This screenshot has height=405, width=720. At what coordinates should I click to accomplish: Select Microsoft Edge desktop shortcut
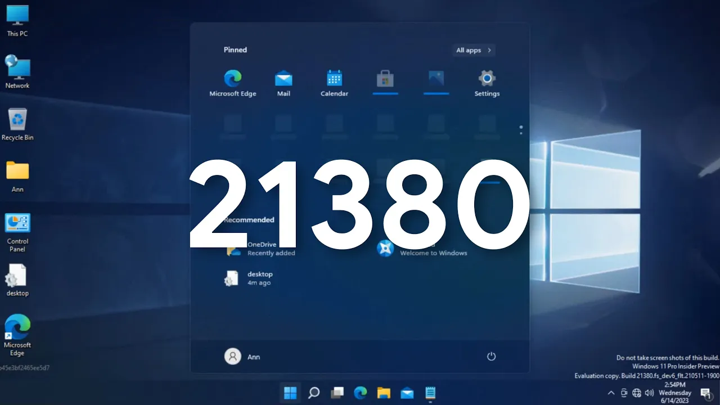click(x=17, y=335)
